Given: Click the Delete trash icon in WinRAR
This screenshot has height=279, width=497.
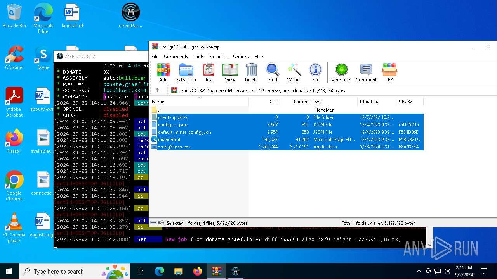Looking at the screenshot, I should pos(251,72).
